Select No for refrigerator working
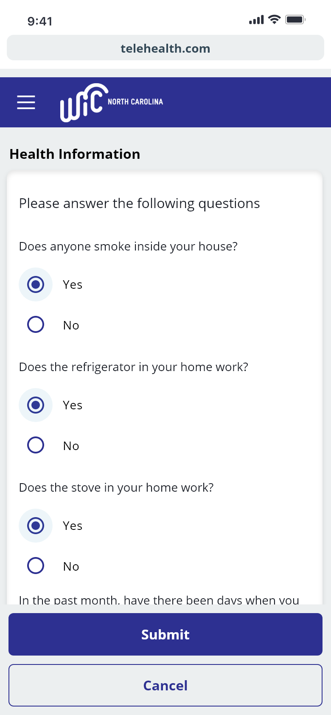331x715 pixels. pyautogui.click(x=36, y=445)
